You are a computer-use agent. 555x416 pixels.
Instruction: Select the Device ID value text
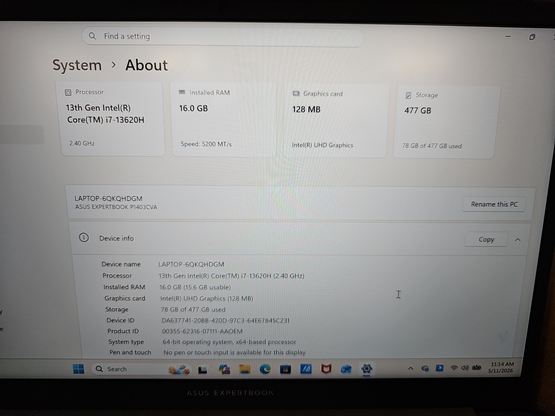pyautogui.click(x=225, y=320)
